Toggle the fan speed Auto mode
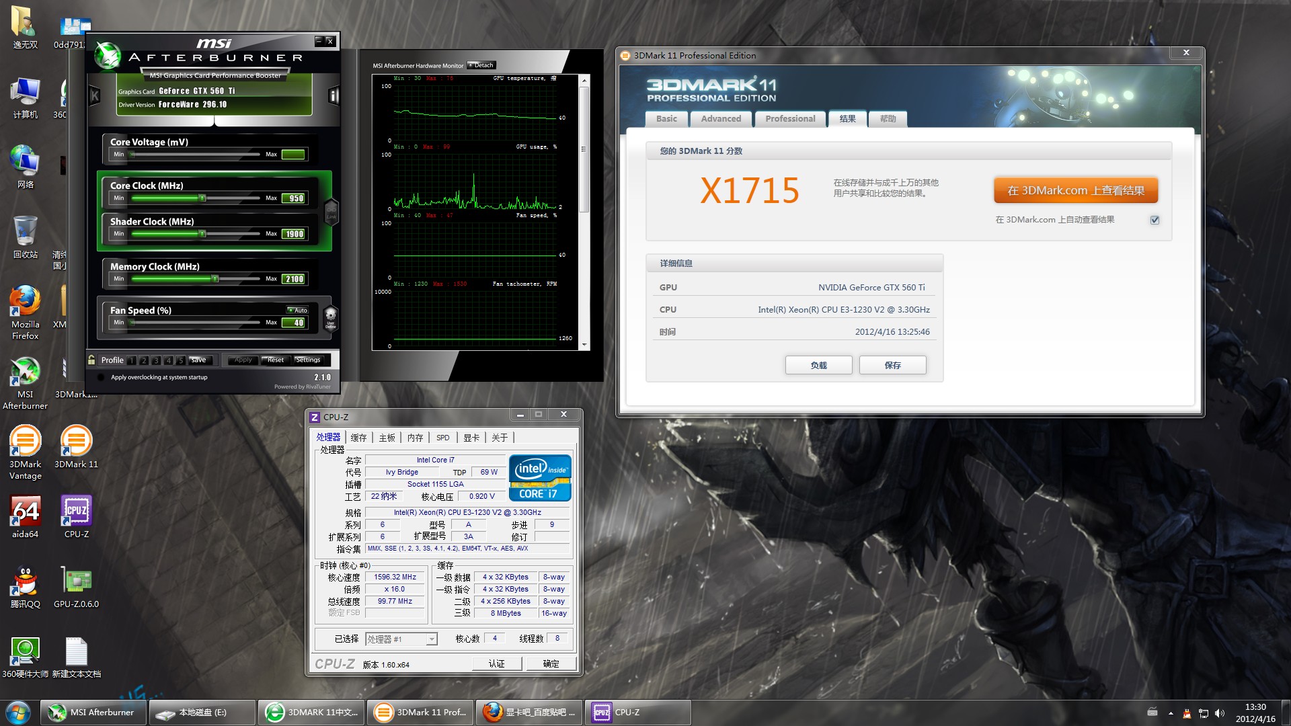Image resolution: width=1291 pixels, height=726 pixels. (x=297, y=310)
